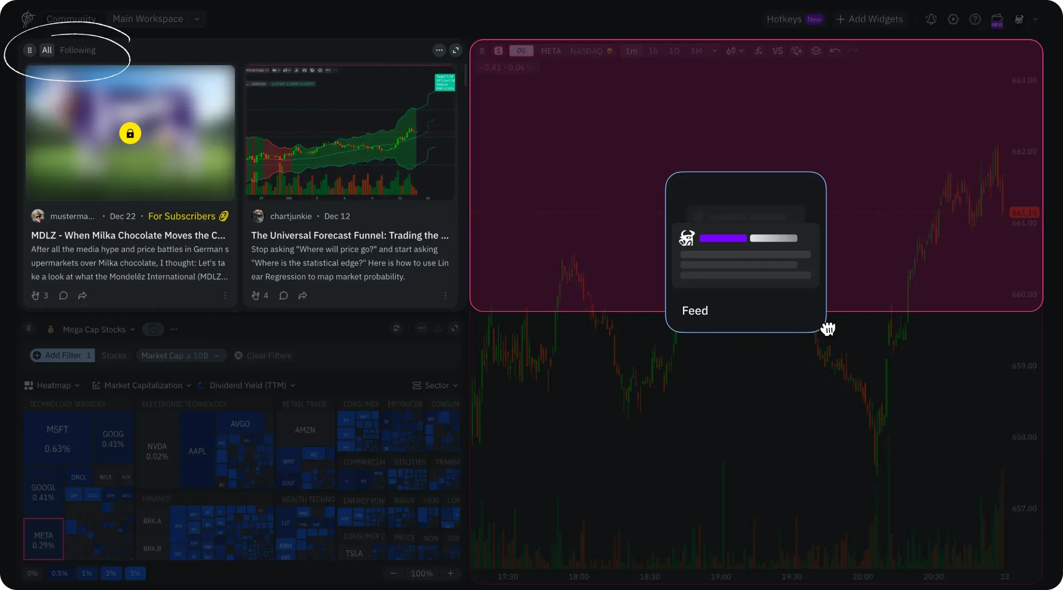Click the chart undo arrow
Viewport: 1063px width, 590px height.
(835, 51)
